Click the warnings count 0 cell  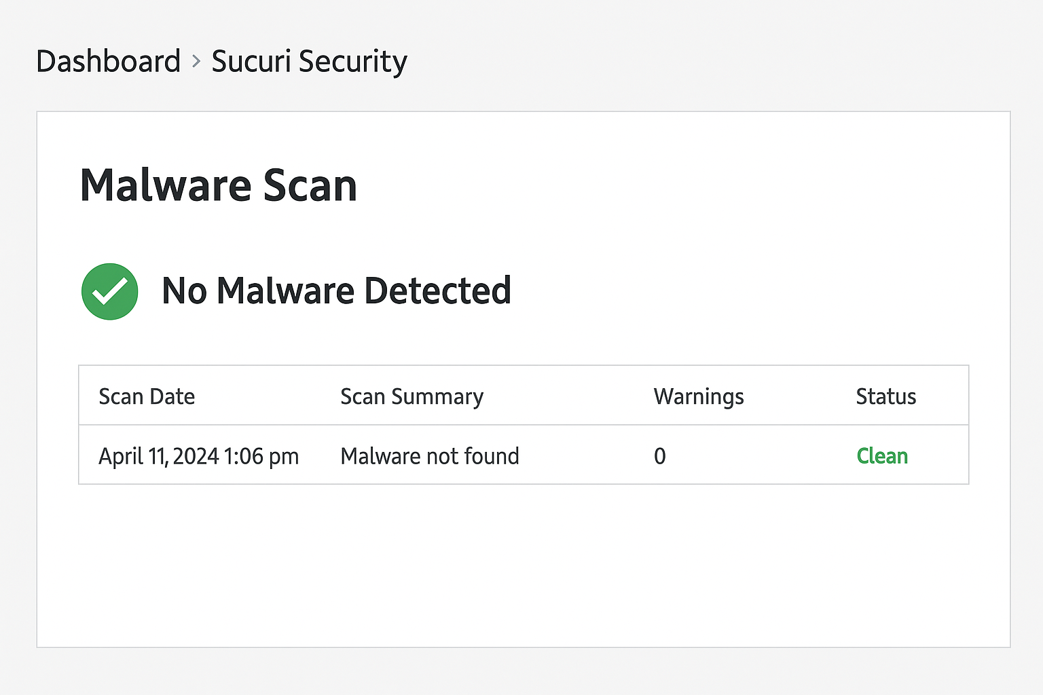(660, 456)
